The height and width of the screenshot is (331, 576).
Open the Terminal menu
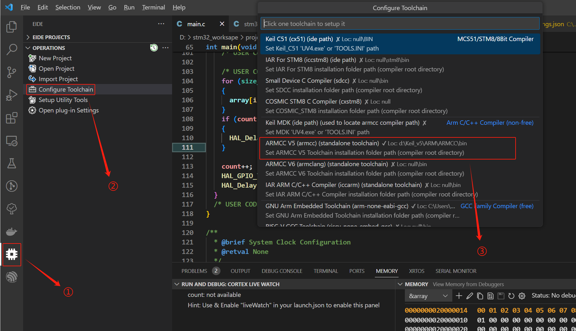(153, 7)
